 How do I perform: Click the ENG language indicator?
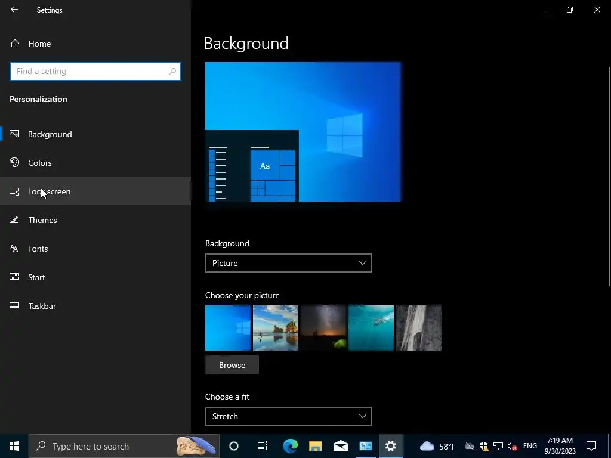click(530, 446)
